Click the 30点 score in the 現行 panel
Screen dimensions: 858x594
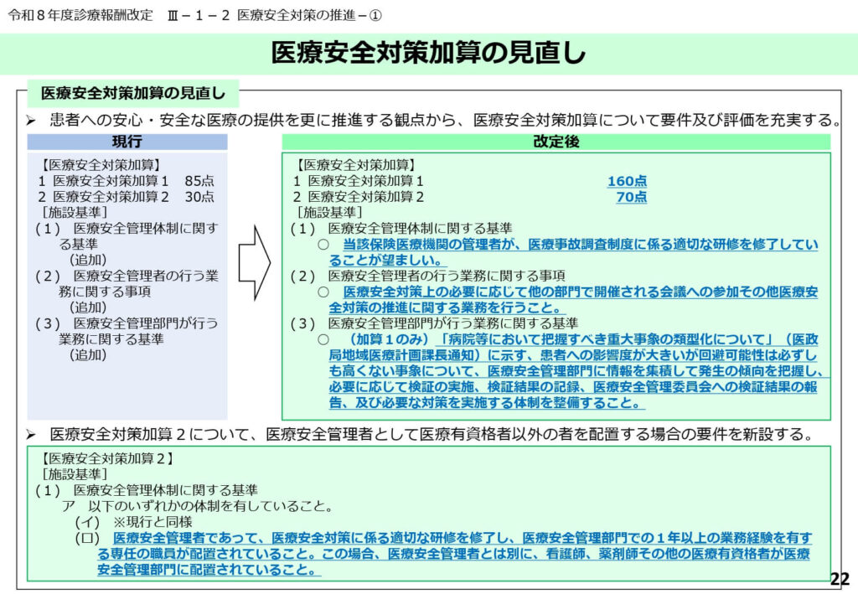pyautogui.click(x=199, y=197)
